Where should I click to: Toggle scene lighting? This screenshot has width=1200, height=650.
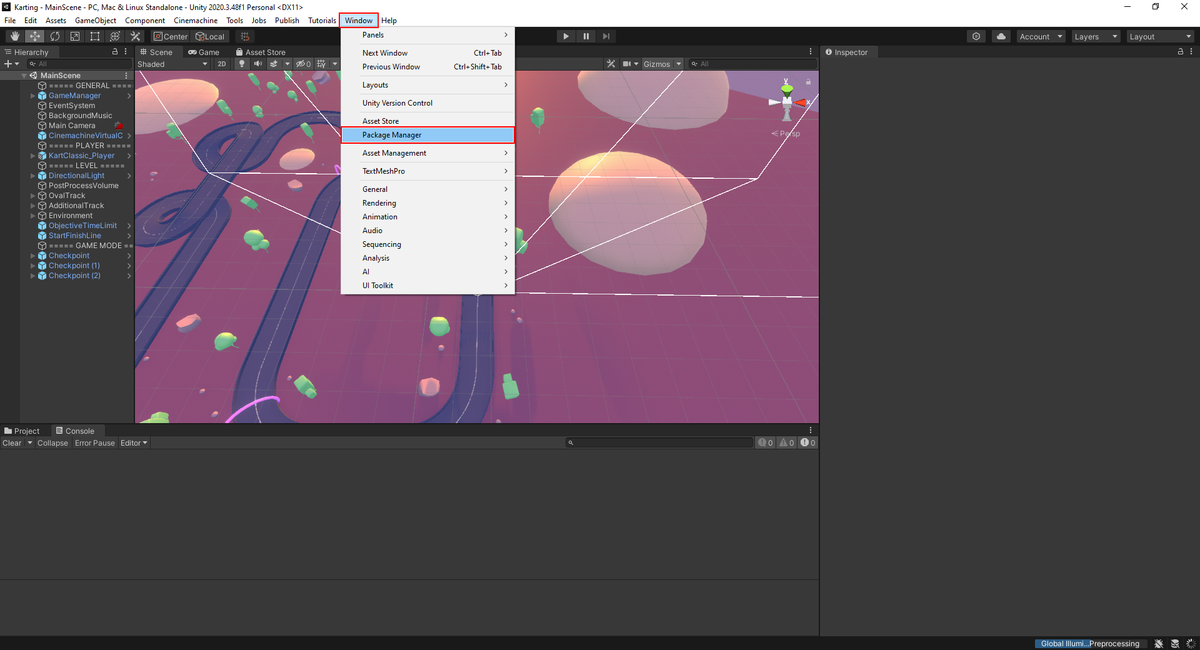click(242, 64)
